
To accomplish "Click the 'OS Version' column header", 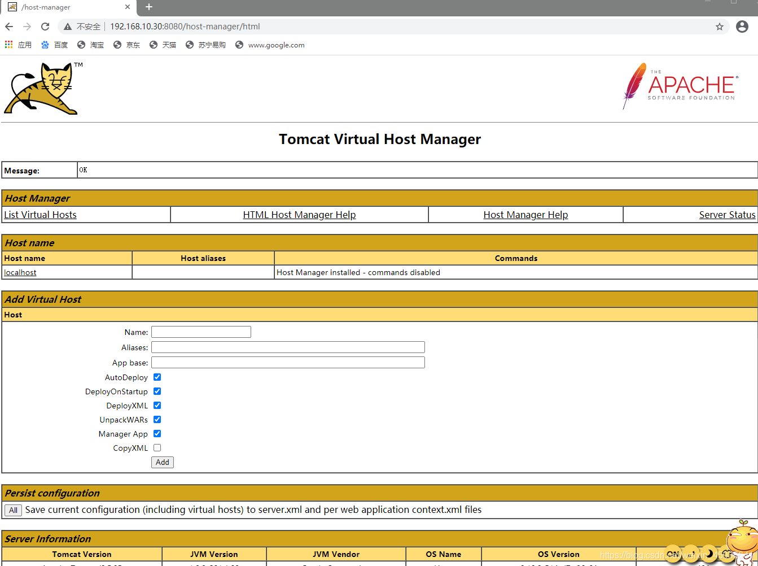I will 558,554.
